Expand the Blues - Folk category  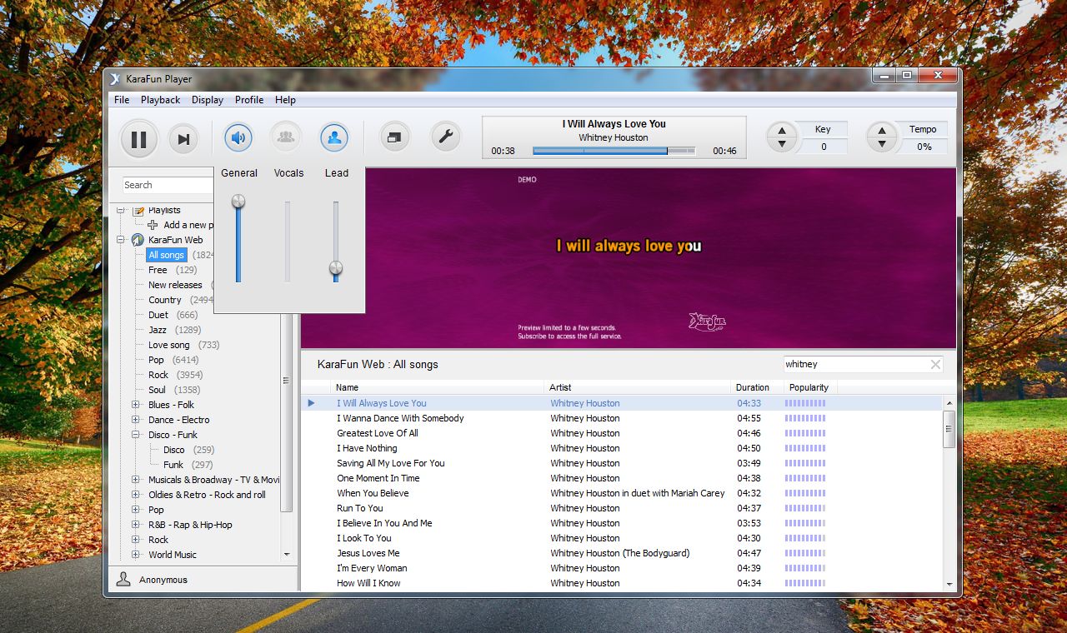(136, 405)
